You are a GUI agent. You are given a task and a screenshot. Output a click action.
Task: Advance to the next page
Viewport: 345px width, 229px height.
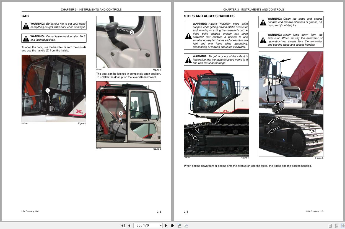point(166,225)
